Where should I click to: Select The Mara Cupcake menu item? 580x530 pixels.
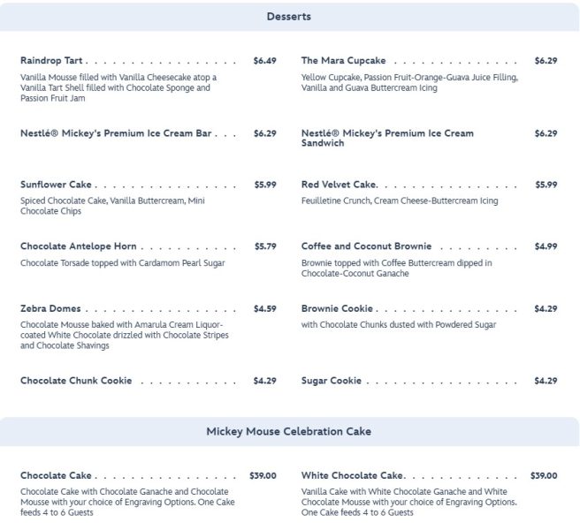coord(343,61)
